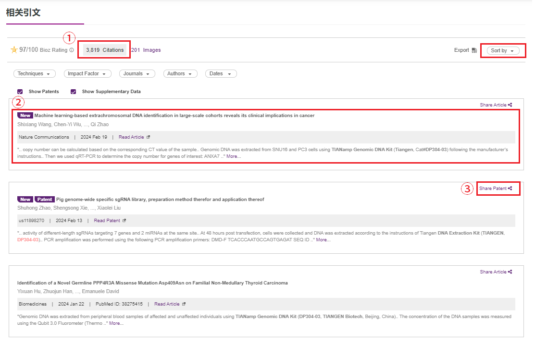This screenshot has width=535, height=343.
Task: Switch to the 201 Images tab
Action: [x=146, y=50]
